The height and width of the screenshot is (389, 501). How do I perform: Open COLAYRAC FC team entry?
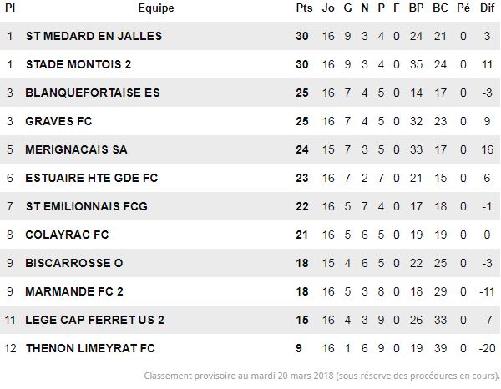click(x=67, y=235)
